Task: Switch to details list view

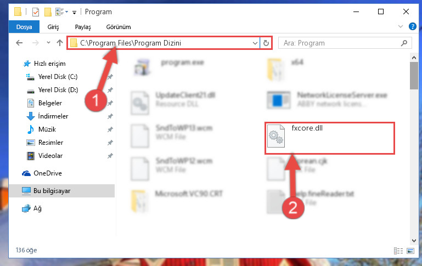Action: click(398, 251)
